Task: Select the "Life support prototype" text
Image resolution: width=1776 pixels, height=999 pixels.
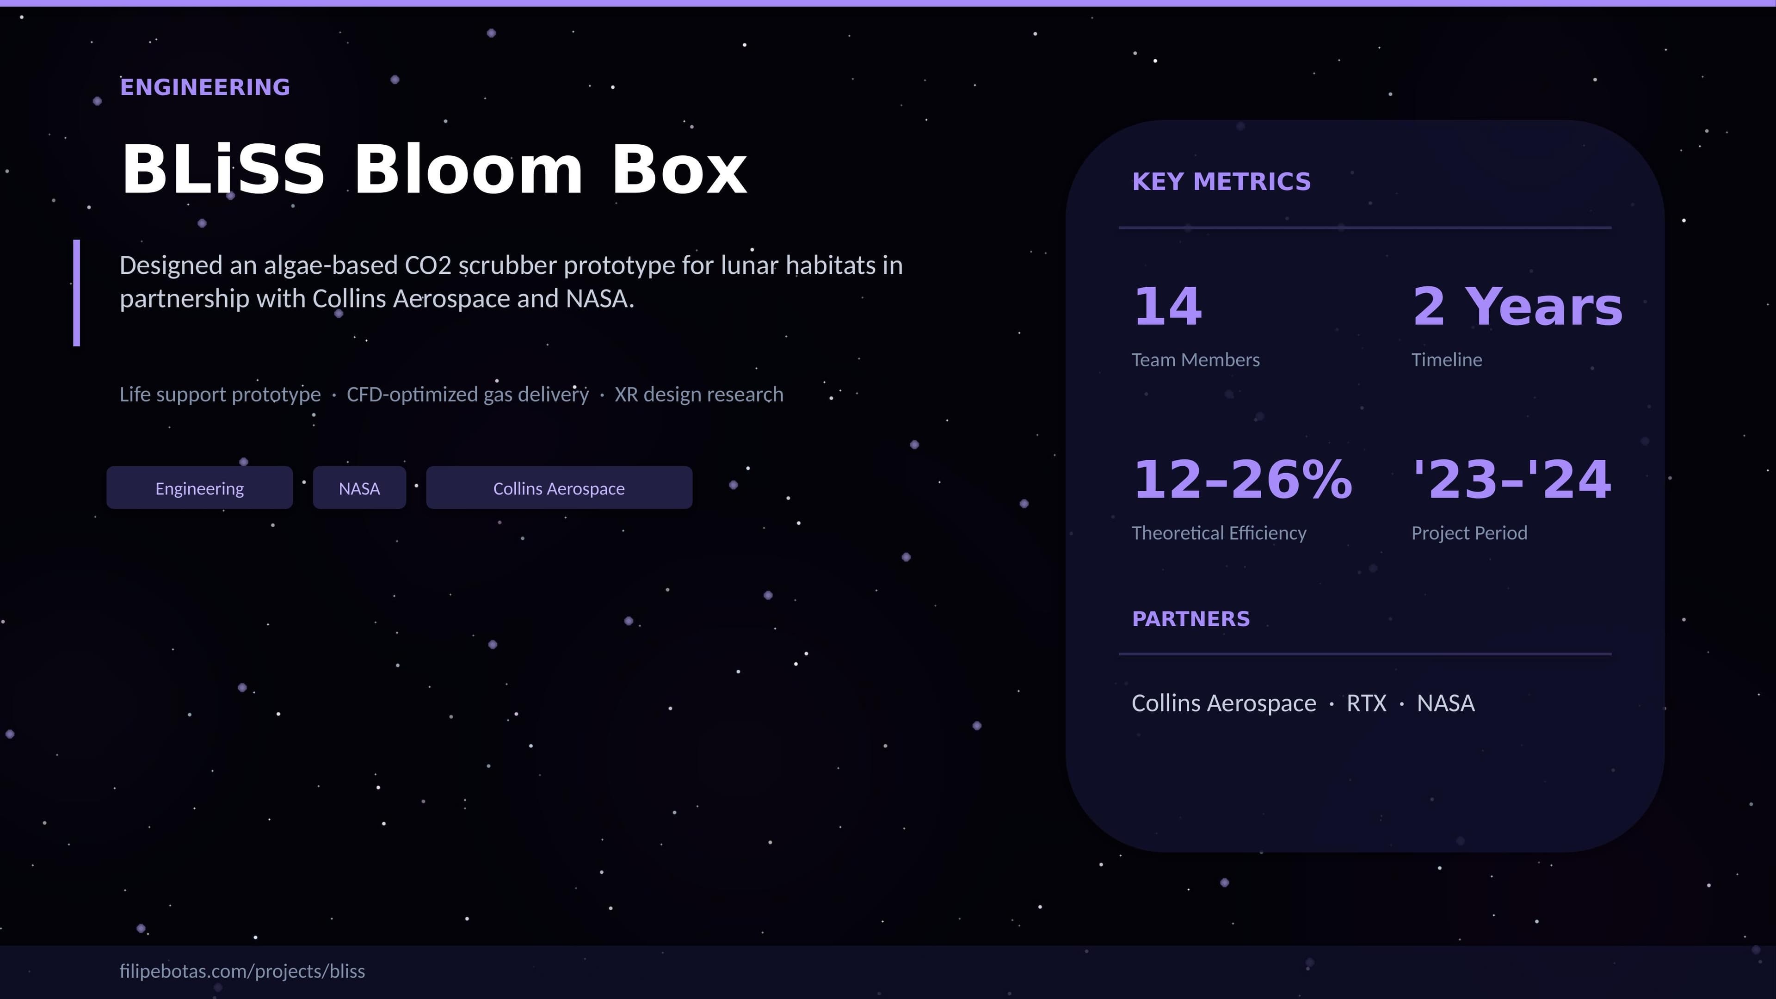Action: point(220,395)
